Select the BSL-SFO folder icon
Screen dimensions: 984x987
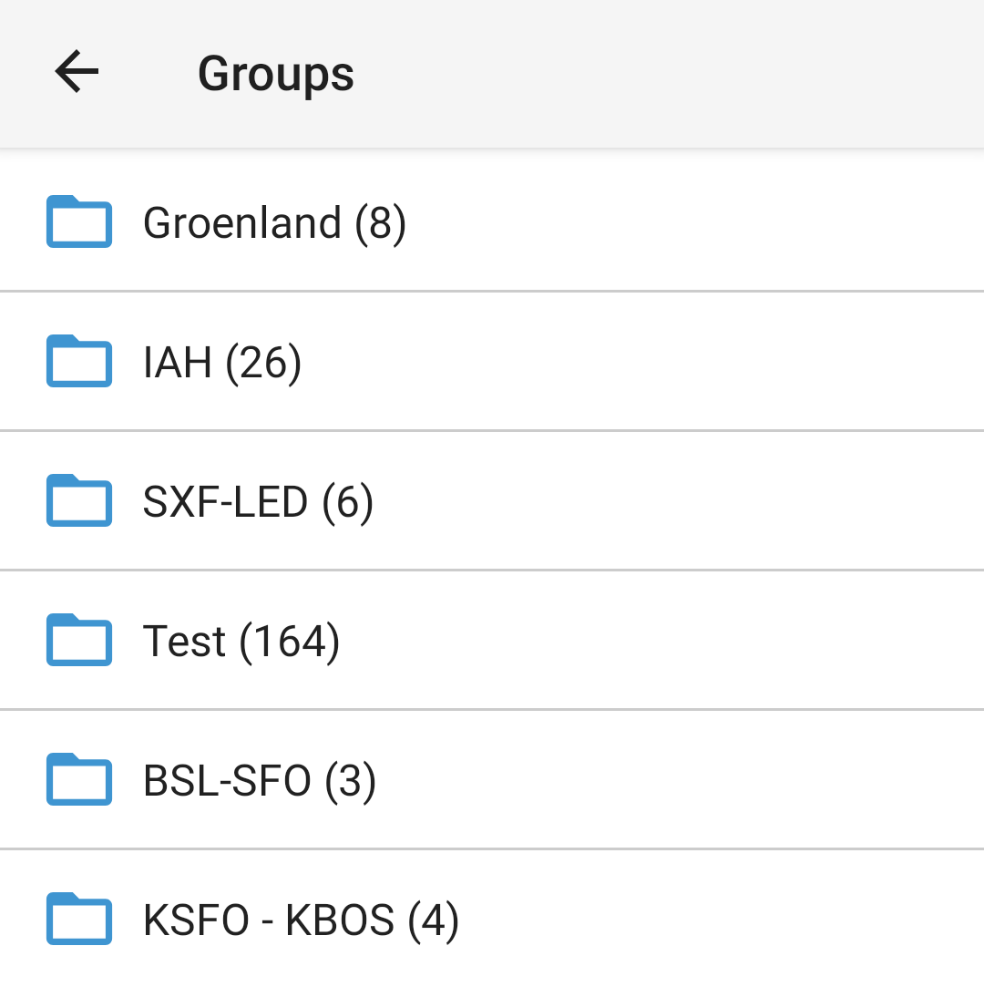click(x=79, y=779)
